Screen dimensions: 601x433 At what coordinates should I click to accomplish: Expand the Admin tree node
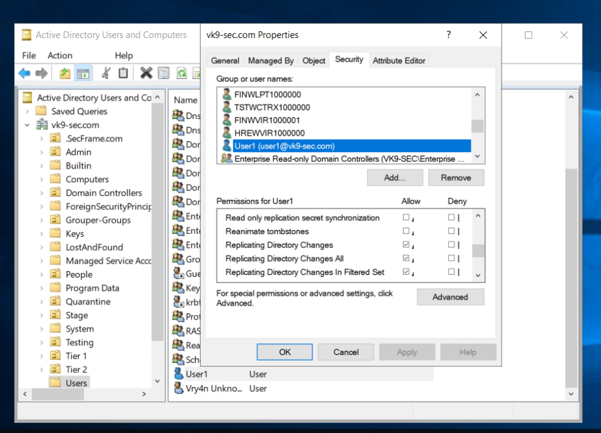click(x=42, y=152)
